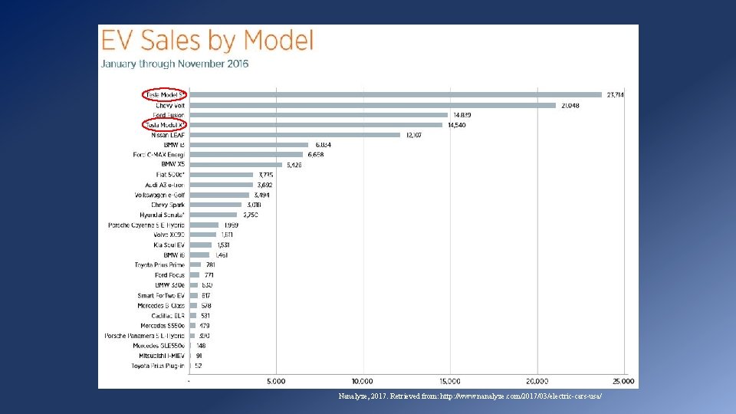Image resolution: width=736 pixels, height=414 pixels.
Task: Click the 'January through November 2016' subtitle
Action: (x=175, y=64)
